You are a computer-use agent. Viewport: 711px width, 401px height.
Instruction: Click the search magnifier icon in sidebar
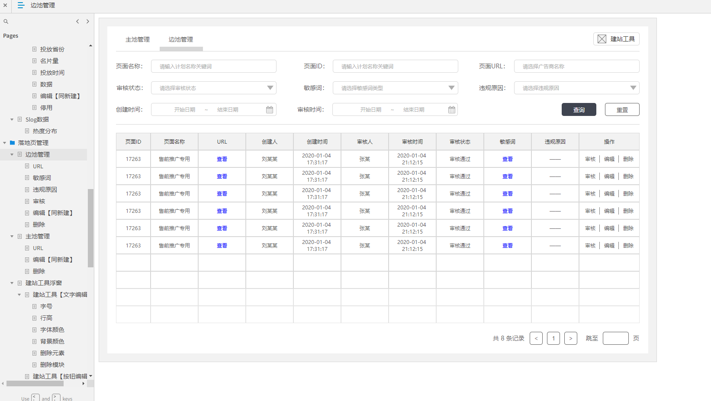[x=6, y=22]
